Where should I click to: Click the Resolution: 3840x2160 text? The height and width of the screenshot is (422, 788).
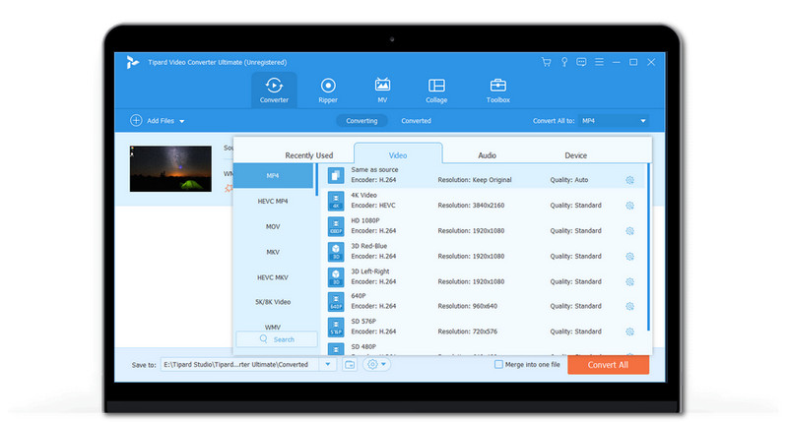coord(471,206)
